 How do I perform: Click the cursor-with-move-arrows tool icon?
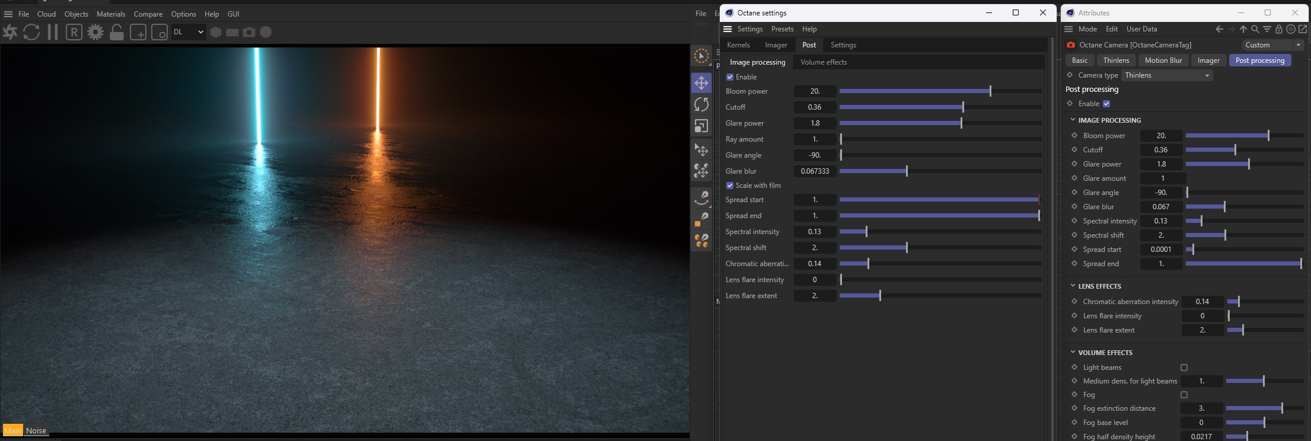pos(701,151)
